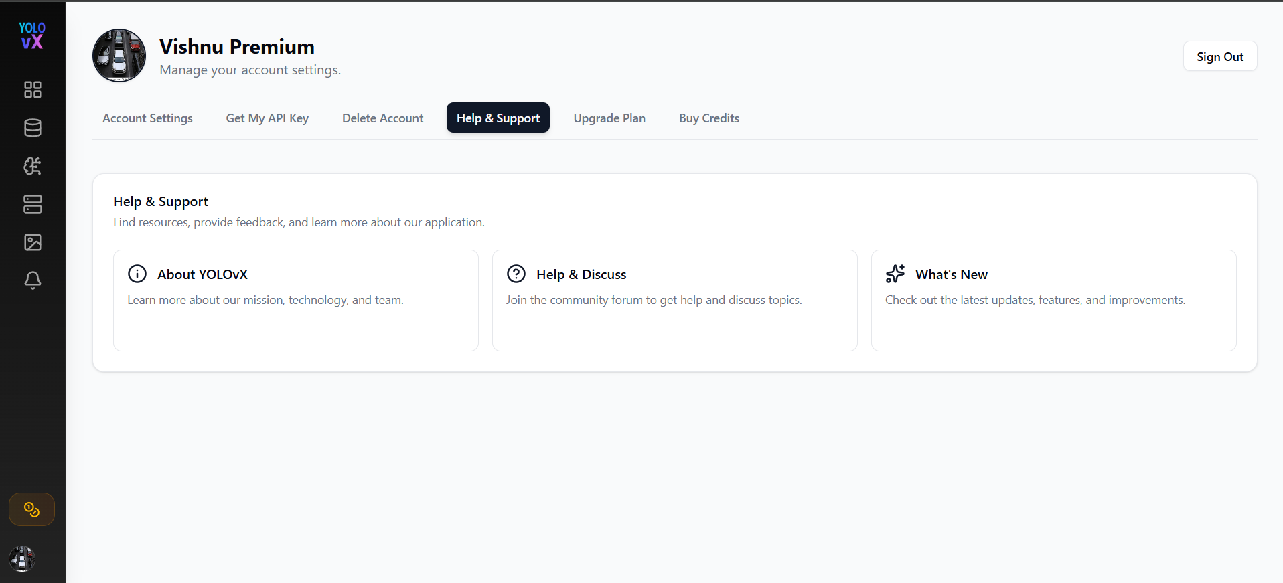Open the brain model training icon

click(x=33, y=166)
